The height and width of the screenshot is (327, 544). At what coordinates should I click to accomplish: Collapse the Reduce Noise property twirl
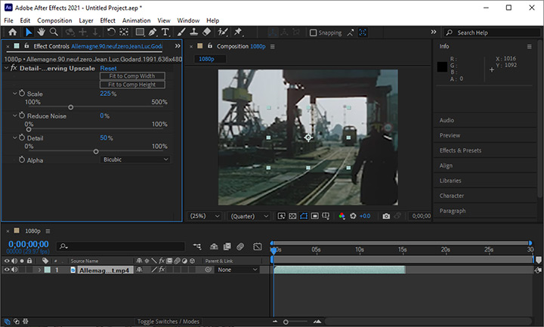[15, 116]
